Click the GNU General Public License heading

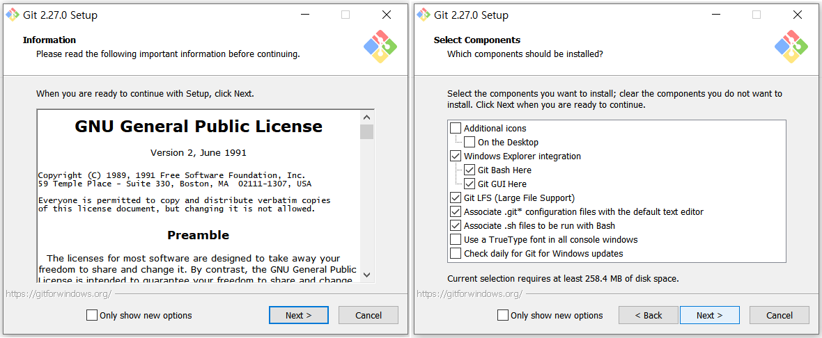point(199,126)
